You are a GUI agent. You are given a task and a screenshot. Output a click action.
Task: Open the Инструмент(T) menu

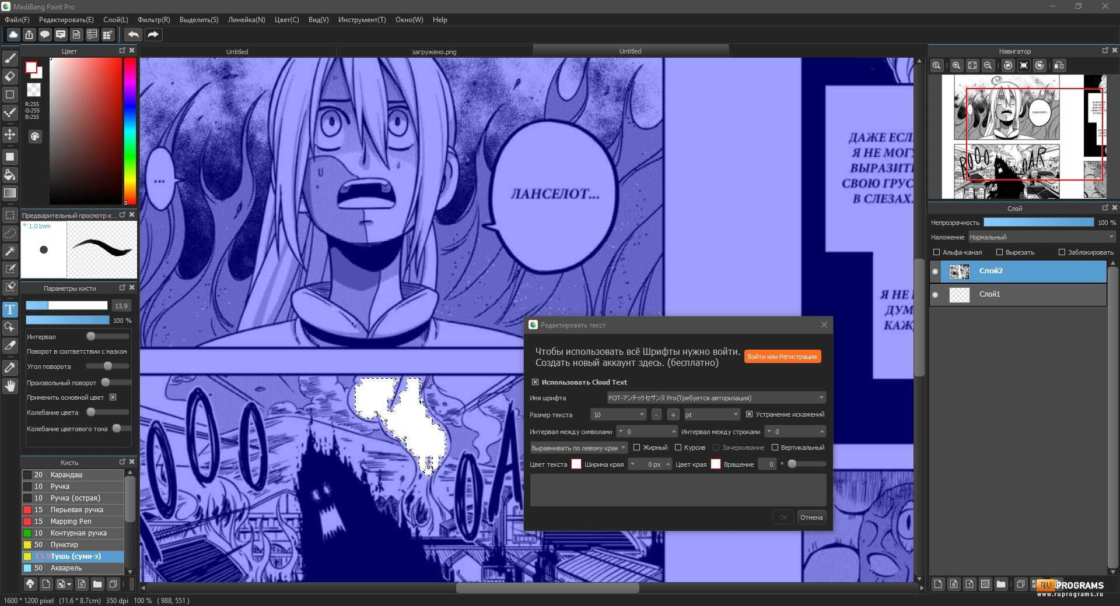[x=362, y=20]
